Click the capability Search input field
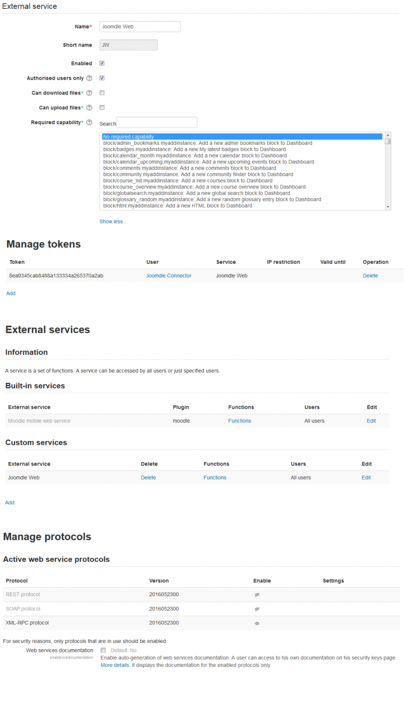The width and height of the screenshot is (413, 703). [157, 123]
